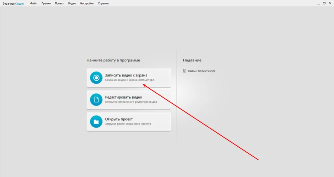Image resolution: width=334 pixels, height=177 pixels.
Task: Open the Проект menu
Action: pos(59,3)
